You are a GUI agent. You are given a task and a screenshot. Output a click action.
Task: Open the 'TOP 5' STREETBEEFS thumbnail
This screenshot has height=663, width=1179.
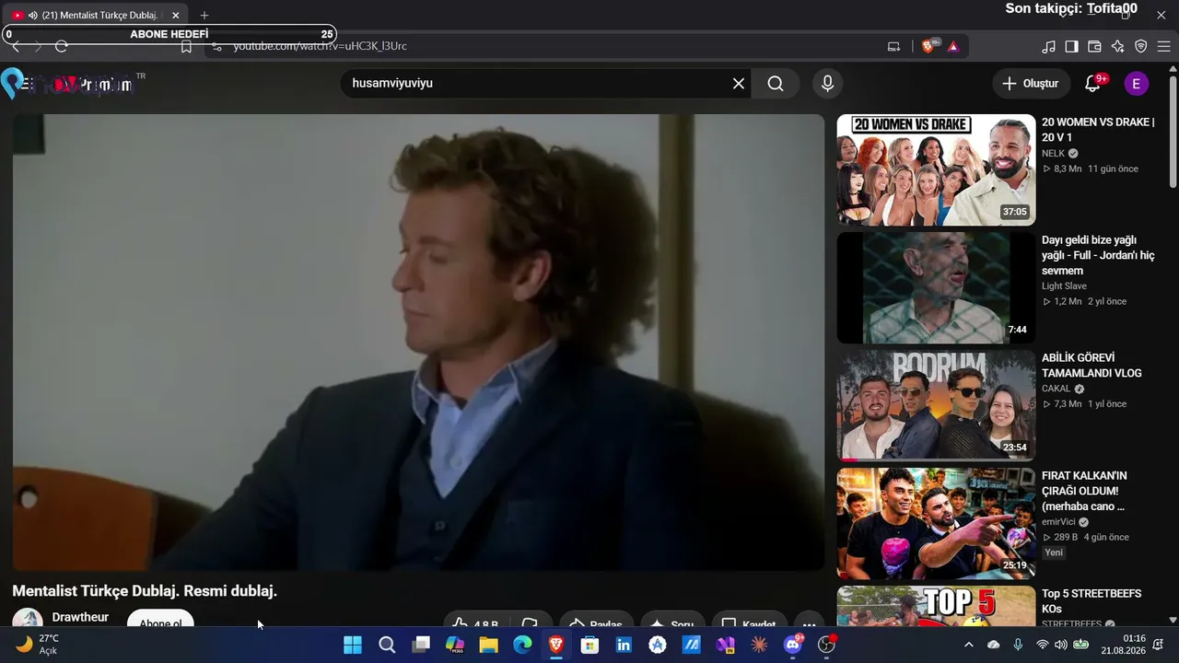point(936,606)
